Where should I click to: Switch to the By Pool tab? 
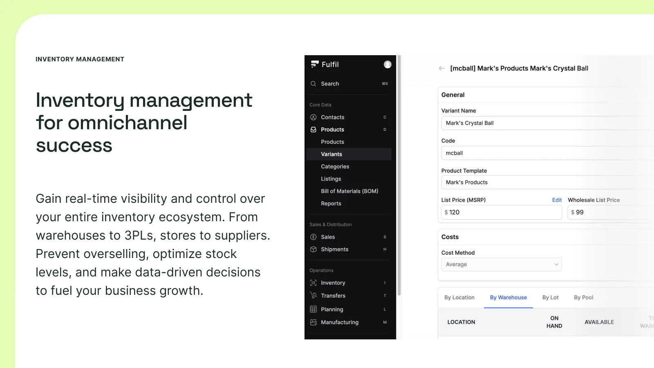(584, 298)
